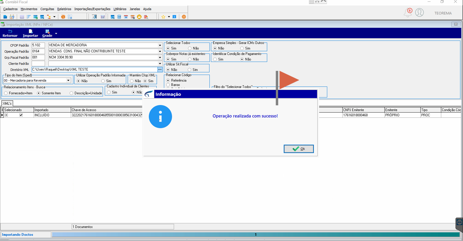The image size is (463, 241).
Task: Open the notifications bell icon
Action: [x=408, y=13]
